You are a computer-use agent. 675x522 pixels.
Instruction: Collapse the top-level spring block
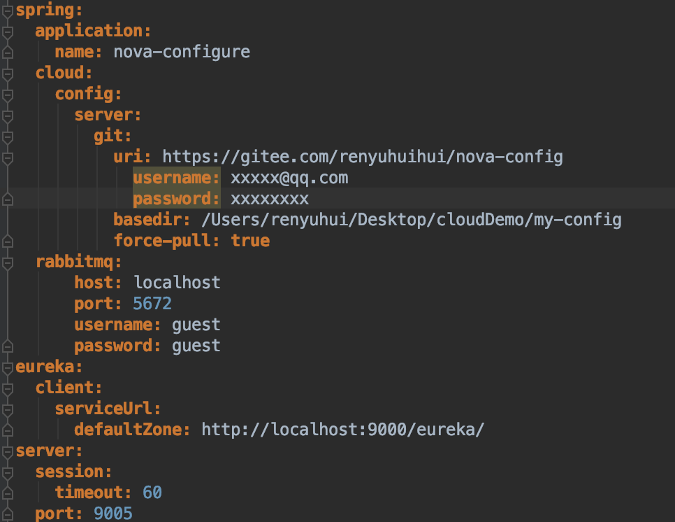[x=7, y=10]
